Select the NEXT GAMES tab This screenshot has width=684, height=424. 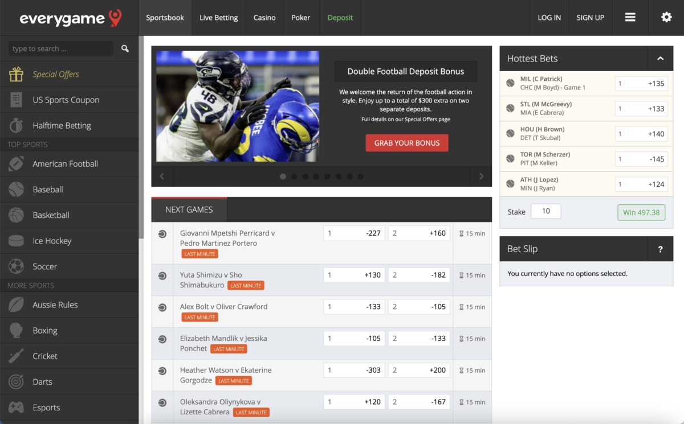click(189, 209)
